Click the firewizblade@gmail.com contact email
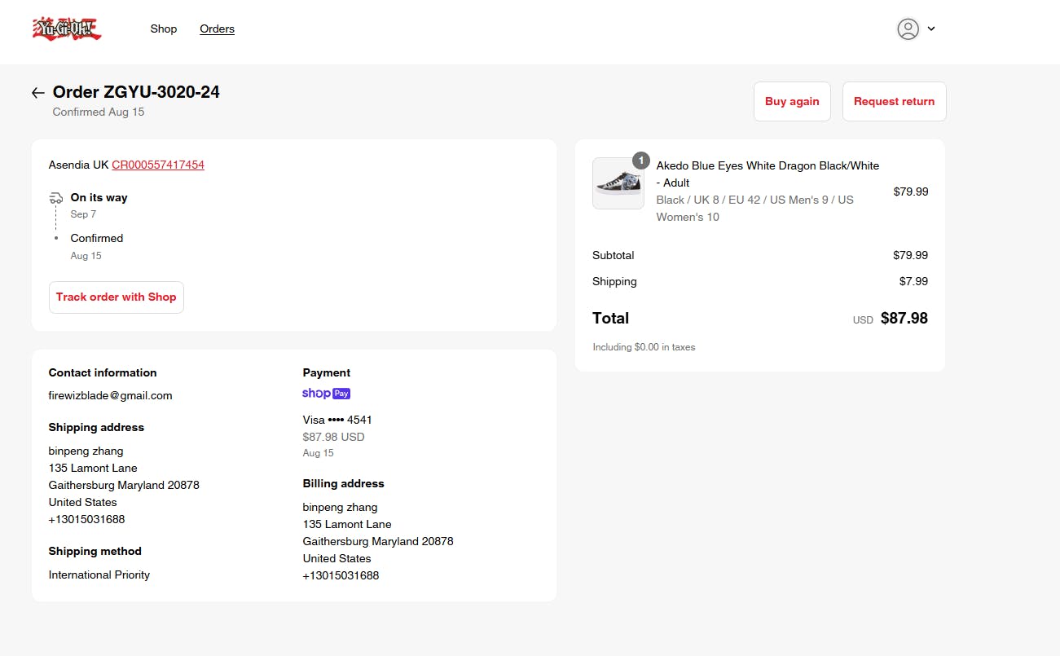The image size is (1060, 656). point(111,395)
